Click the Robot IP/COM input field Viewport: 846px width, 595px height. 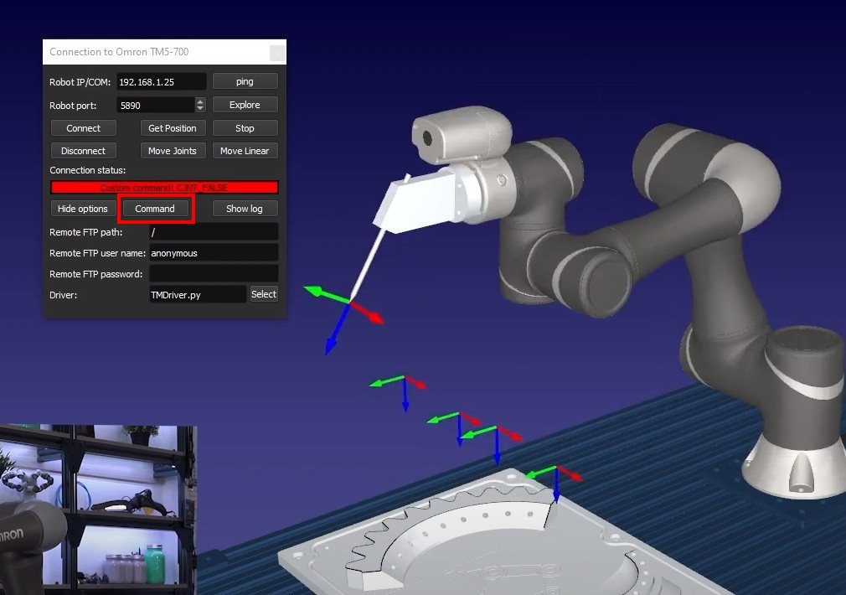coord(161,81)
